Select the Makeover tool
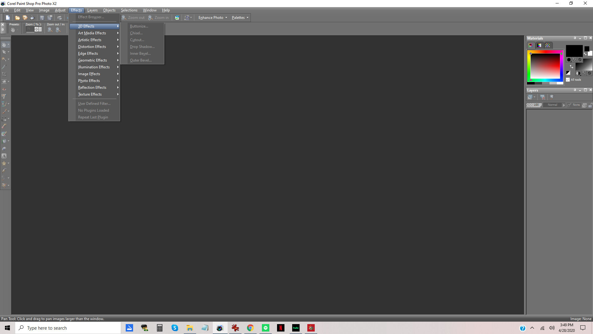Viewport: 593px width, 334px height. (x=4, y=96)
